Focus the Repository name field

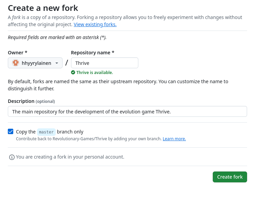click(x=105, y=63)
